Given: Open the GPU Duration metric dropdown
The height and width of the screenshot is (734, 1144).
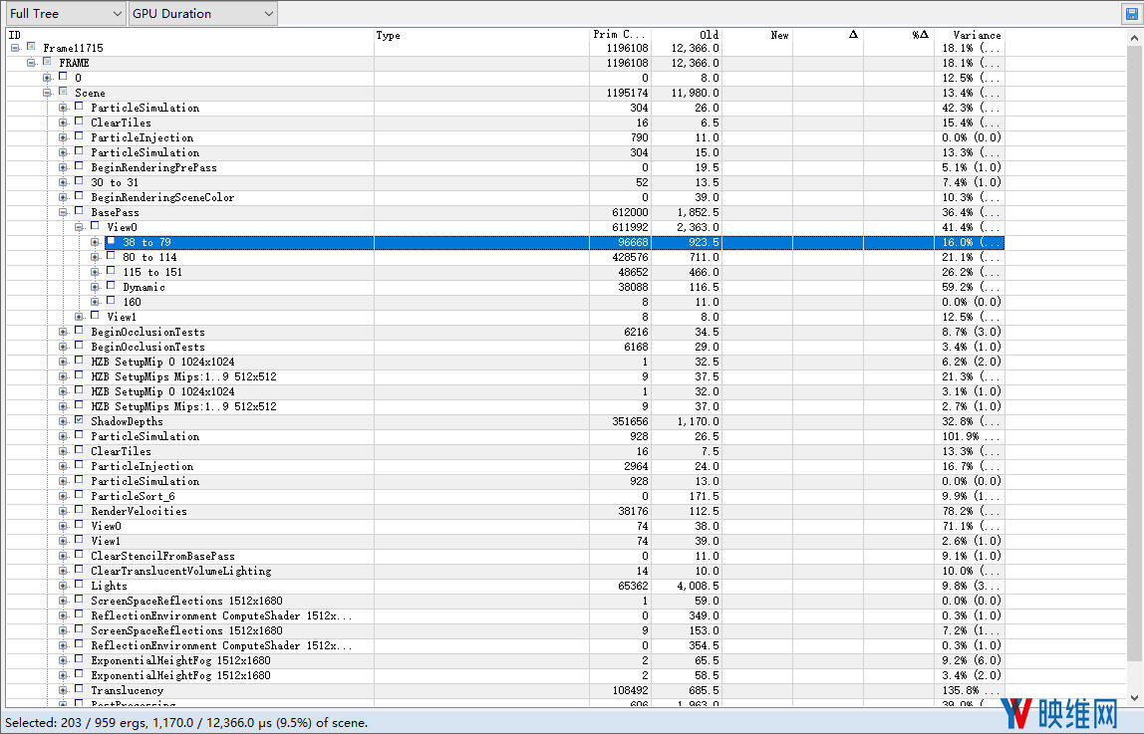Looking at the screenshot, I should tap(203, 14).
